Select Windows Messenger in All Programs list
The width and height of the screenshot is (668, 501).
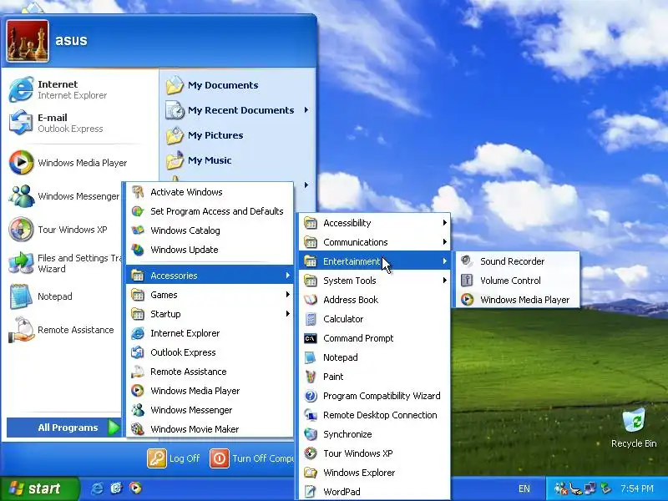(x=210, y=410)
